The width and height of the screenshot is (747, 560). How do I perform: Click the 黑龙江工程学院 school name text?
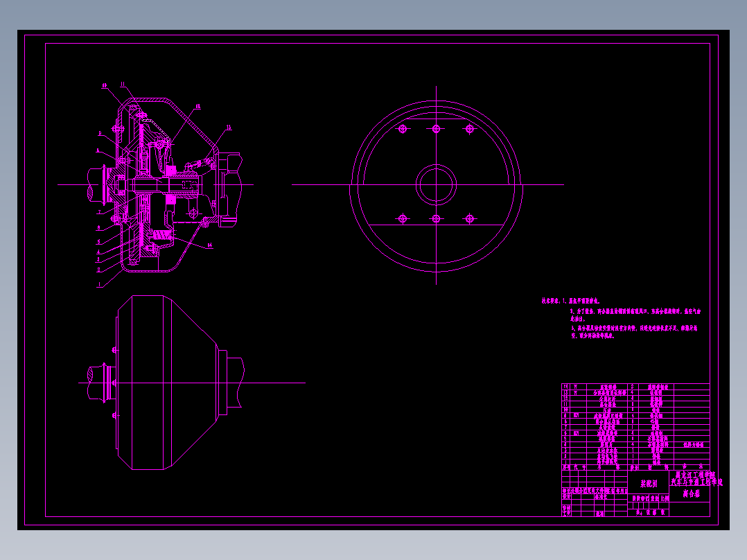point(696,475)
